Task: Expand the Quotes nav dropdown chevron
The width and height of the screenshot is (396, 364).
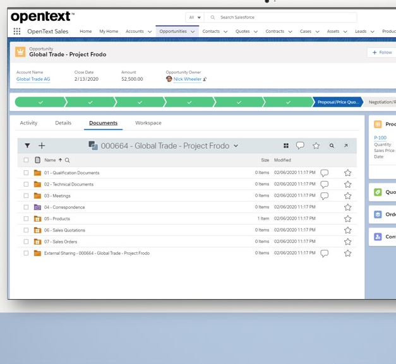Action: tap(256, 32)
